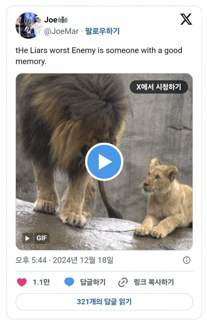Click the 1.1만 like count
207x328 pixels.
(x=41, y=282)
